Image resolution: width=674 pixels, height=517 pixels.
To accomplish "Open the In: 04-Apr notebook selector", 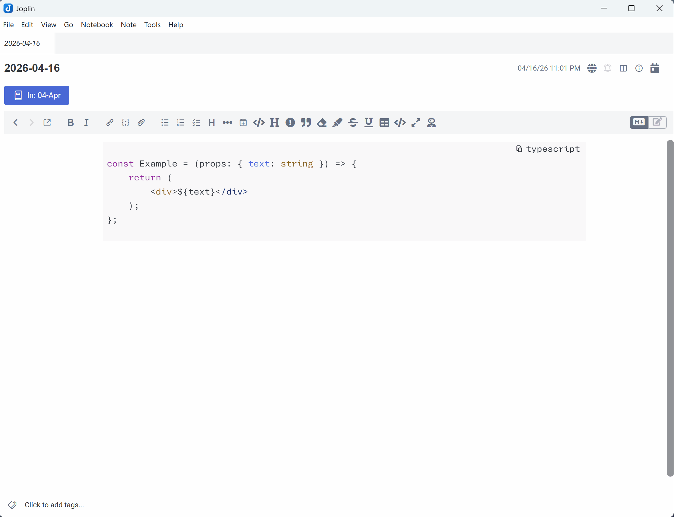I will click(x=37, y=95).
